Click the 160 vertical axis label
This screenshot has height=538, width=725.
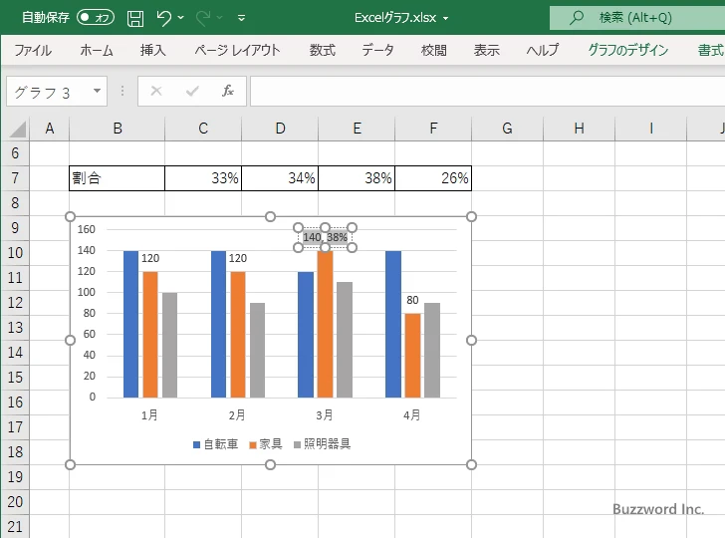[87, 229]
